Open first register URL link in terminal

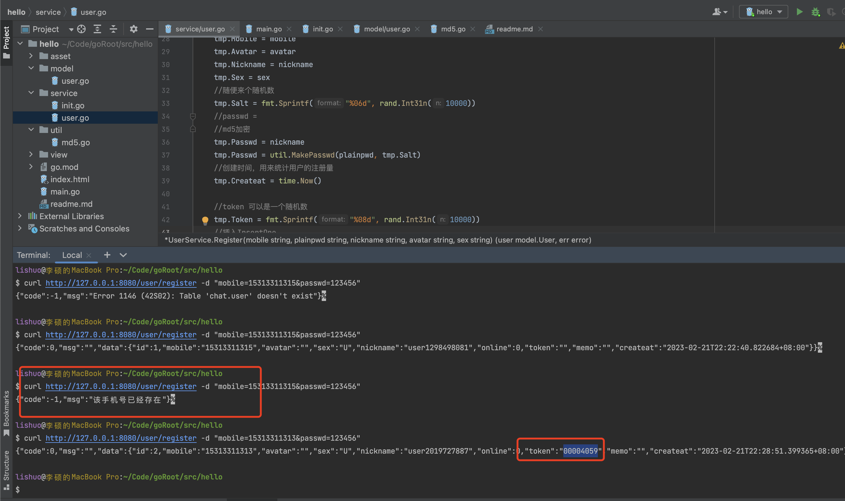pos(121,283)
